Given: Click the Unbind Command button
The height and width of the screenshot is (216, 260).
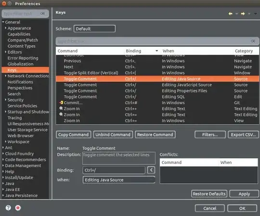Looking at the screenshot, I should click(113, 135).
